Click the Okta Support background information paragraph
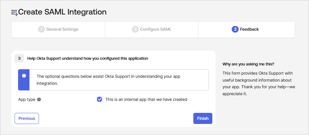The width and height of the screenshot is (309, 135). [x=259, y=83]
